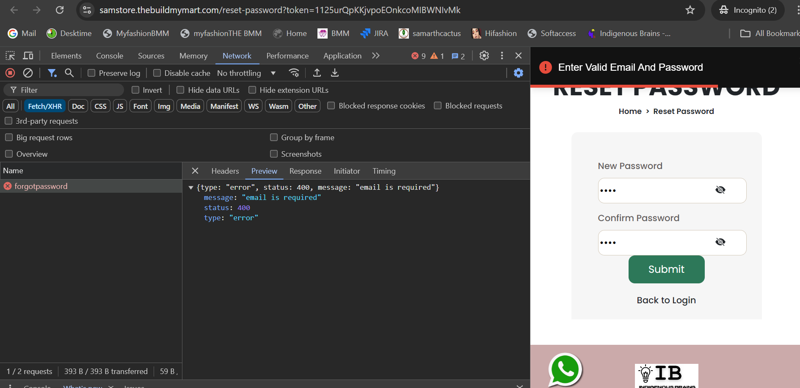Open network search magnifier
800x388 pixels.
69,73
